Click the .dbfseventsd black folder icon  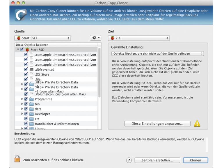click(x=31, y=69)
